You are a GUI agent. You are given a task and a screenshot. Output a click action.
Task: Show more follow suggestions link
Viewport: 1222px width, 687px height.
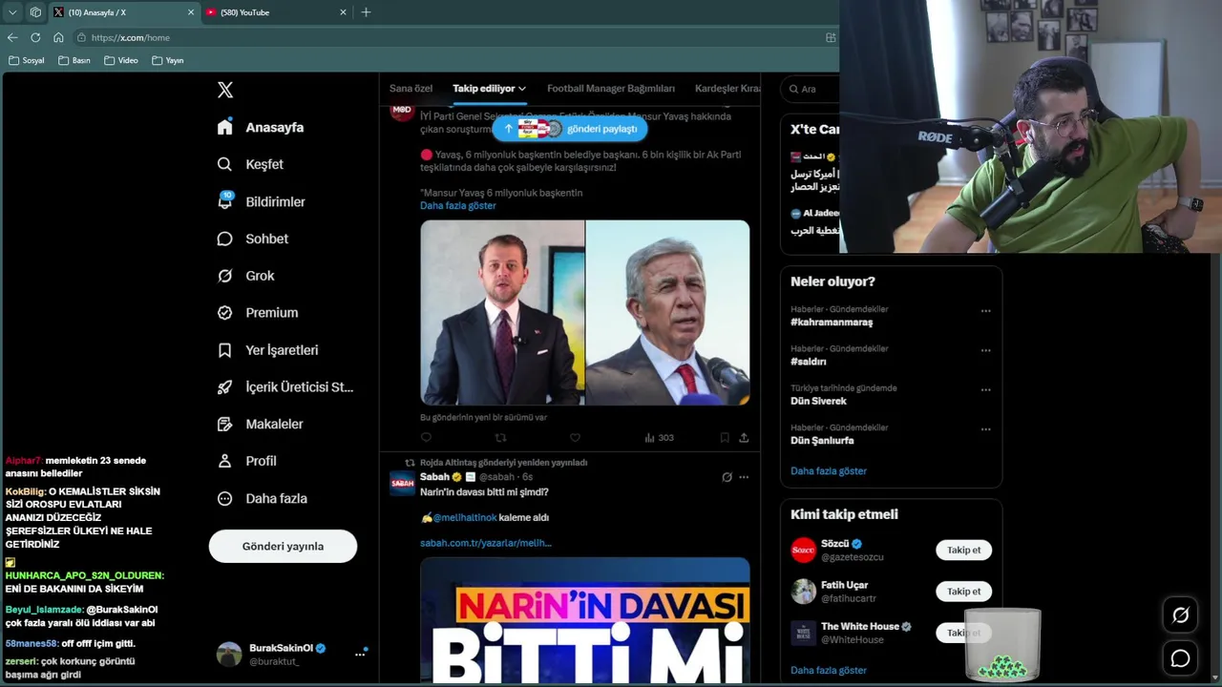pos(829,671)
